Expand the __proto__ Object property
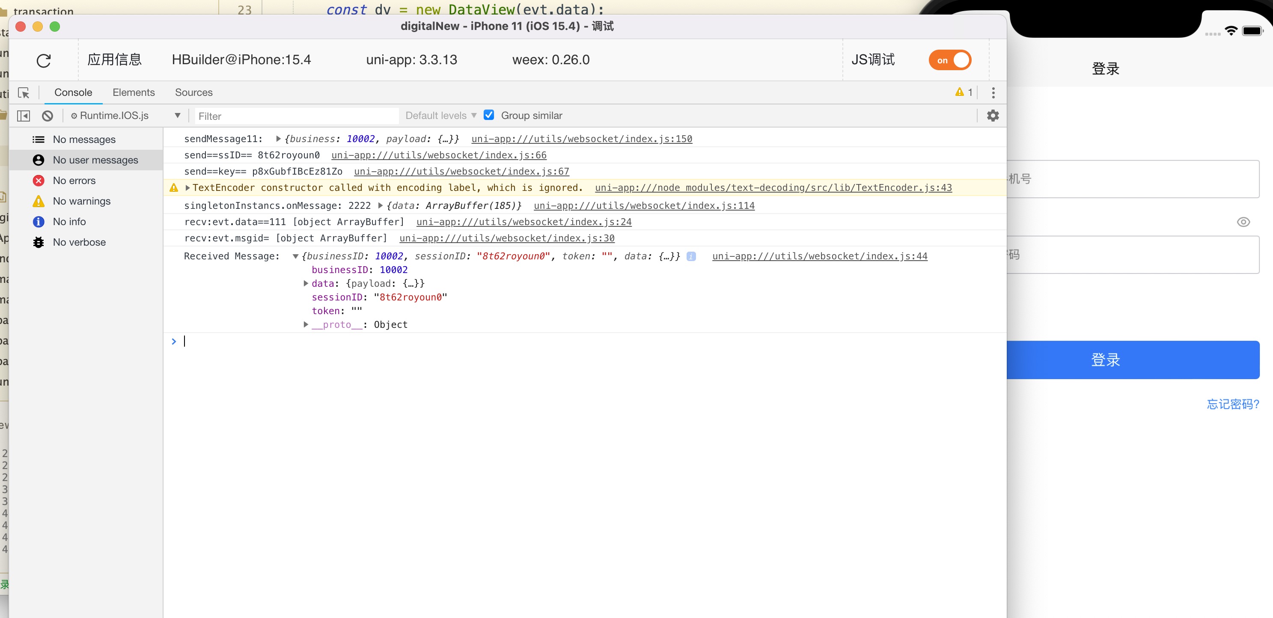 tap(305, 324)
